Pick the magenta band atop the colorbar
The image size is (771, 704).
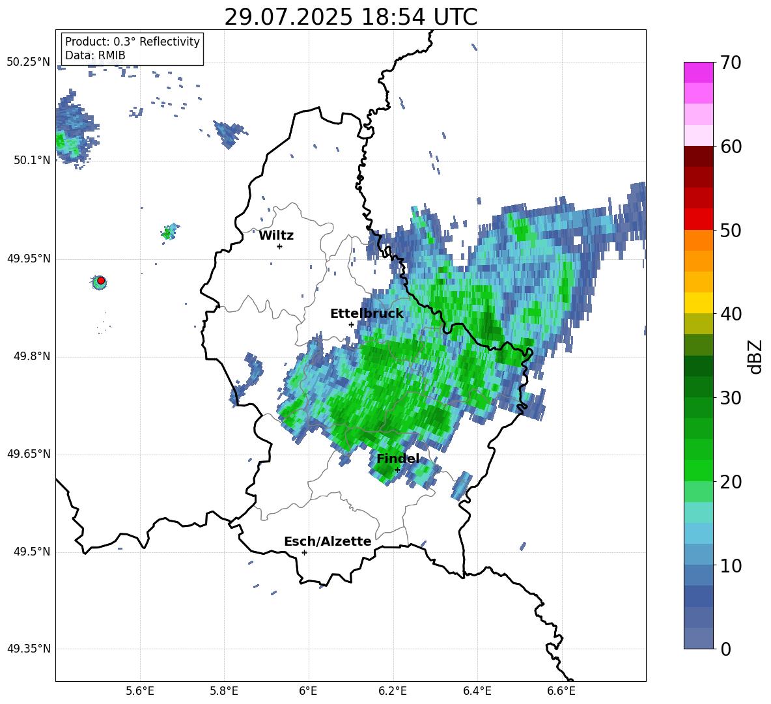[699, 72]
